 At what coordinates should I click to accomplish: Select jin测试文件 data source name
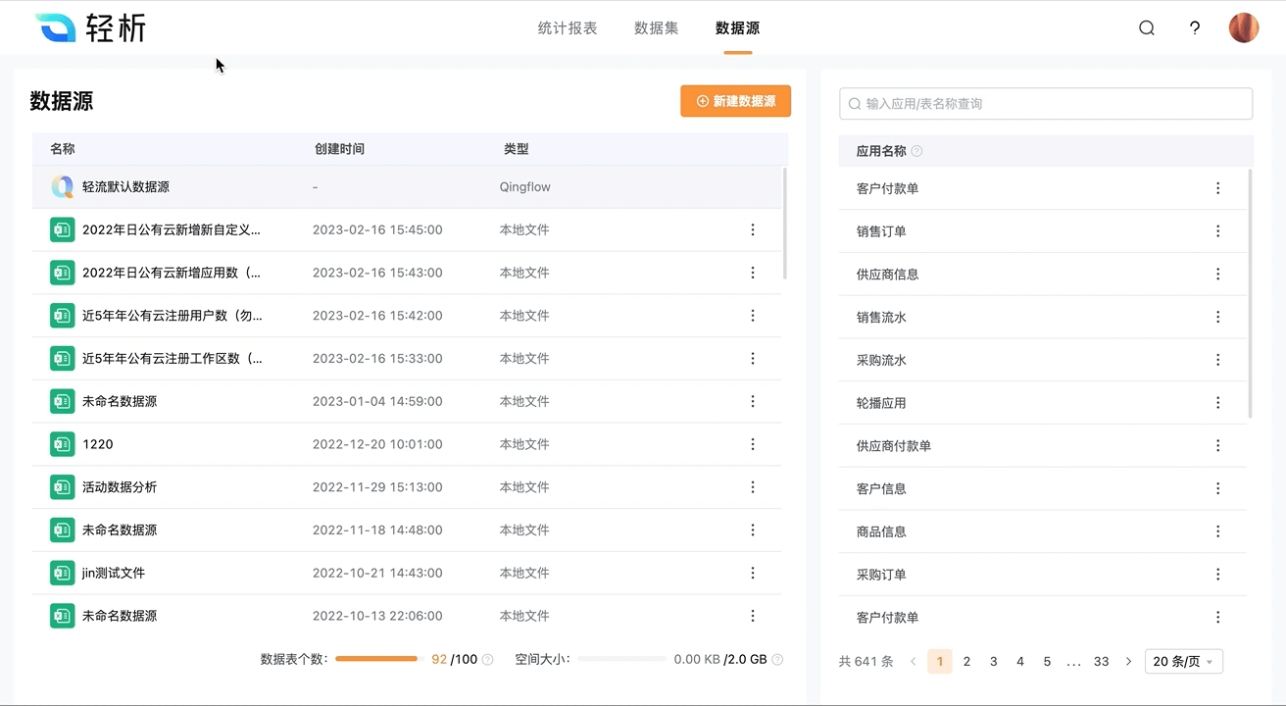point(114,573)
